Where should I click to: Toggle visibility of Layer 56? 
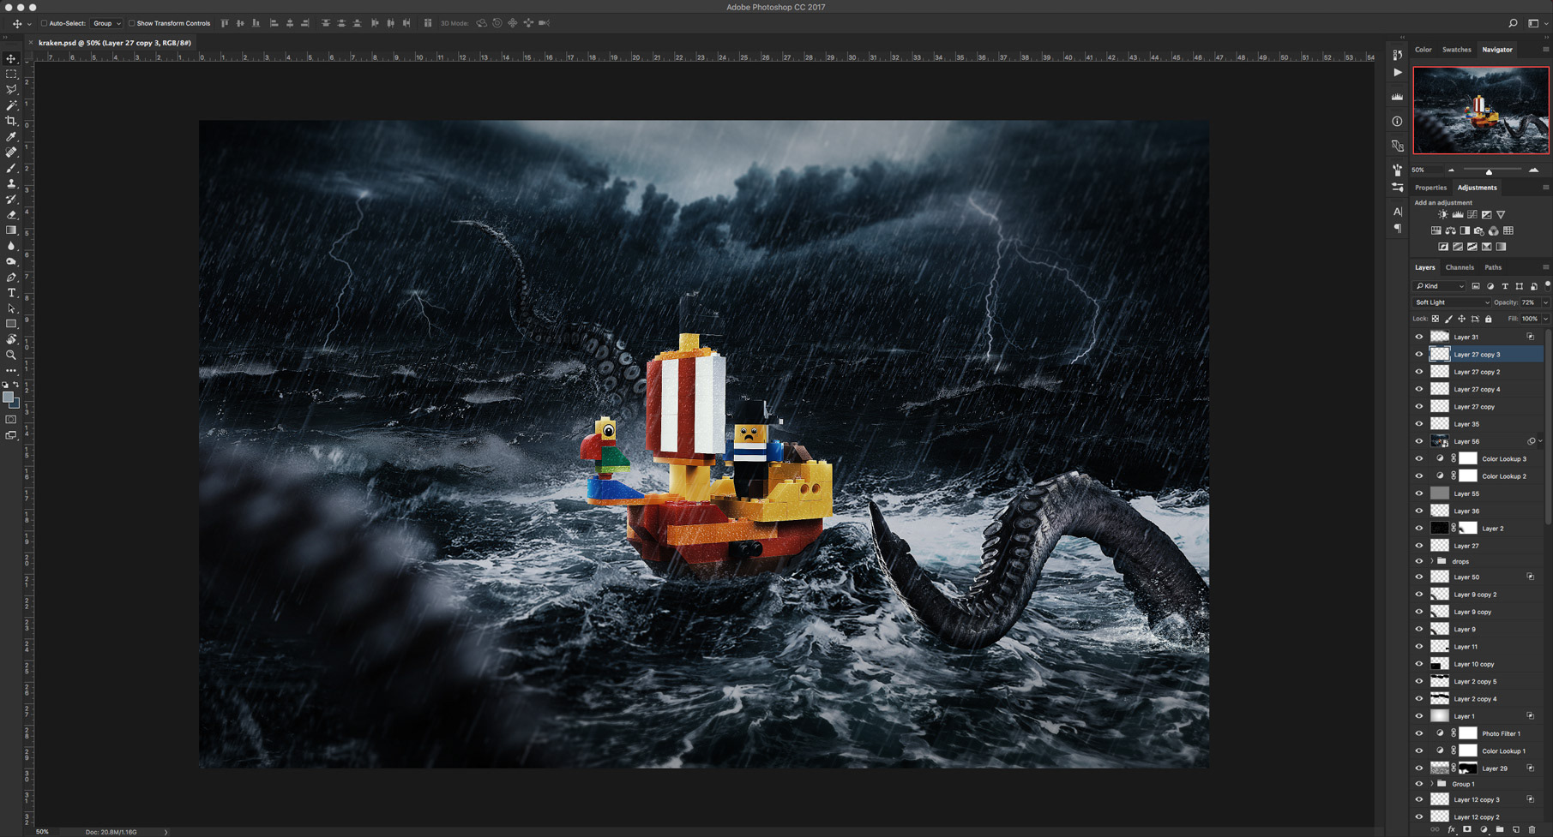tap(1418, 441)
